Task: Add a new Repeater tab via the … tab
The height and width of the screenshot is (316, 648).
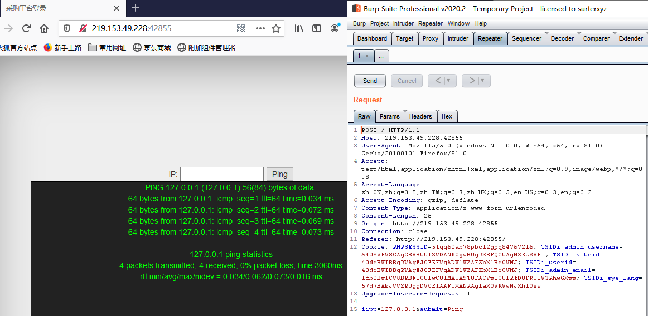Action: (x=381, y=56)
